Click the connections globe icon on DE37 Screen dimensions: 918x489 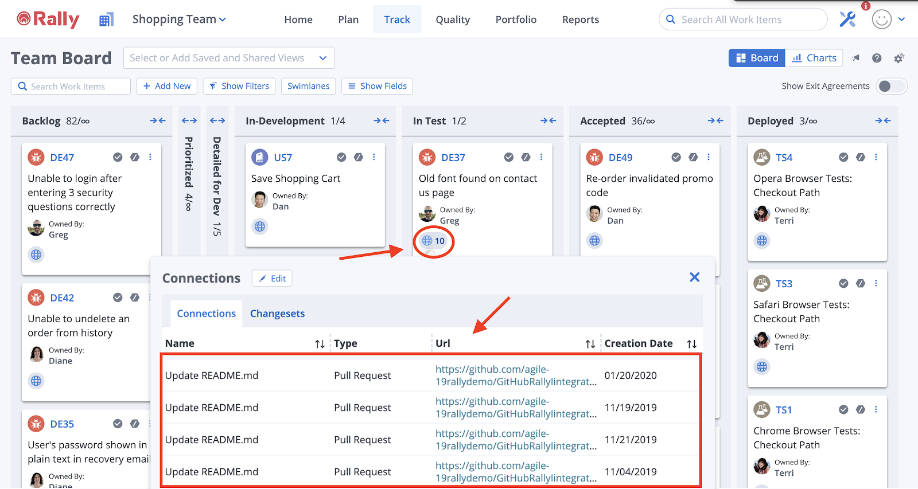pyautogui.click(x=427, y=241)
